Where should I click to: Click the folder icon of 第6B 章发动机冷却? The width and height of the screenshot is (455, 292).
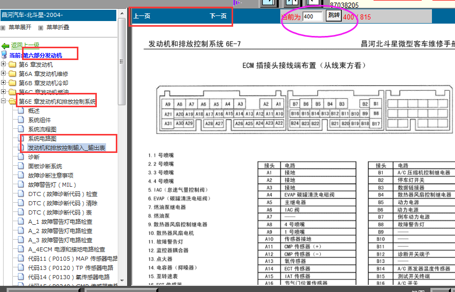[12, 83]
